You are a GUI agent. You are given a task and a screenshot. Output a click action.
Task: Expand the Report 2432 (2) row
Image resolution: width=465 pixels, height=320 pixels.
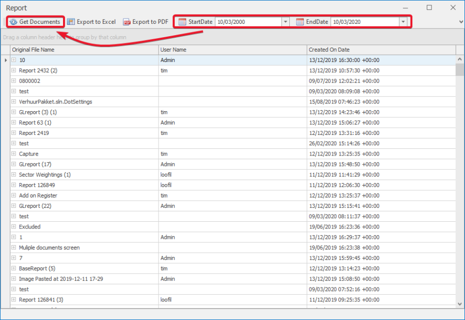14,70
